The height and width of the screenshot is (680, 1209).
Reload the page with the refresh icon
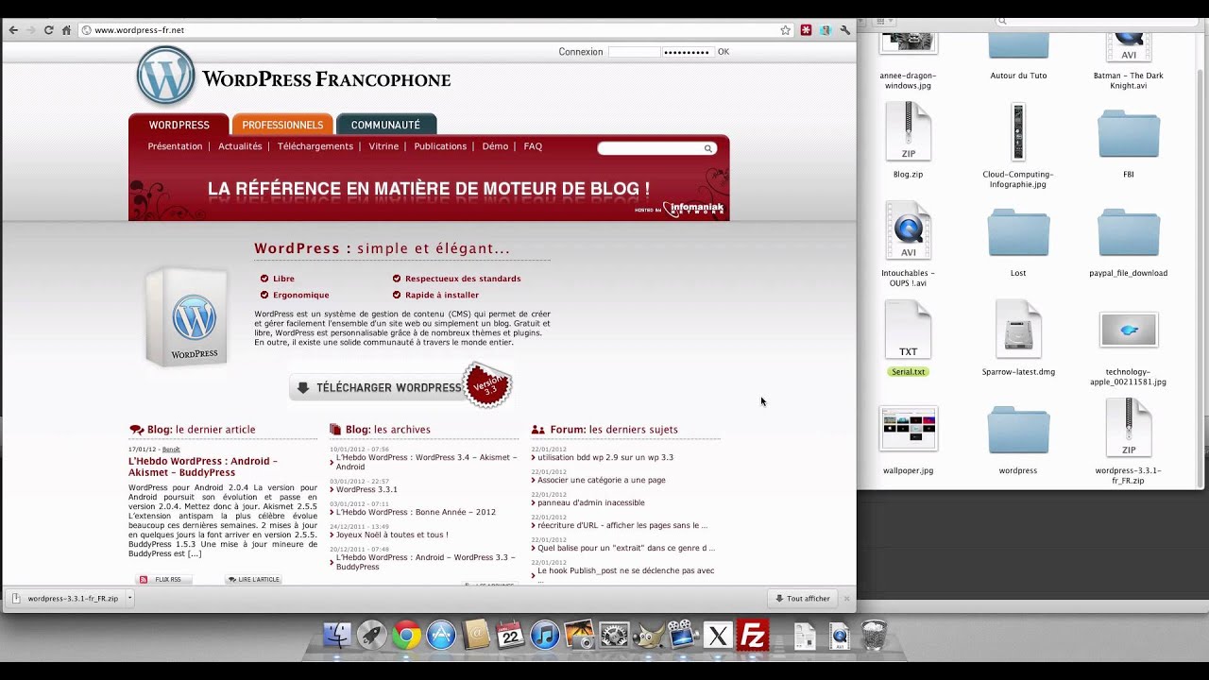[49, 30]
